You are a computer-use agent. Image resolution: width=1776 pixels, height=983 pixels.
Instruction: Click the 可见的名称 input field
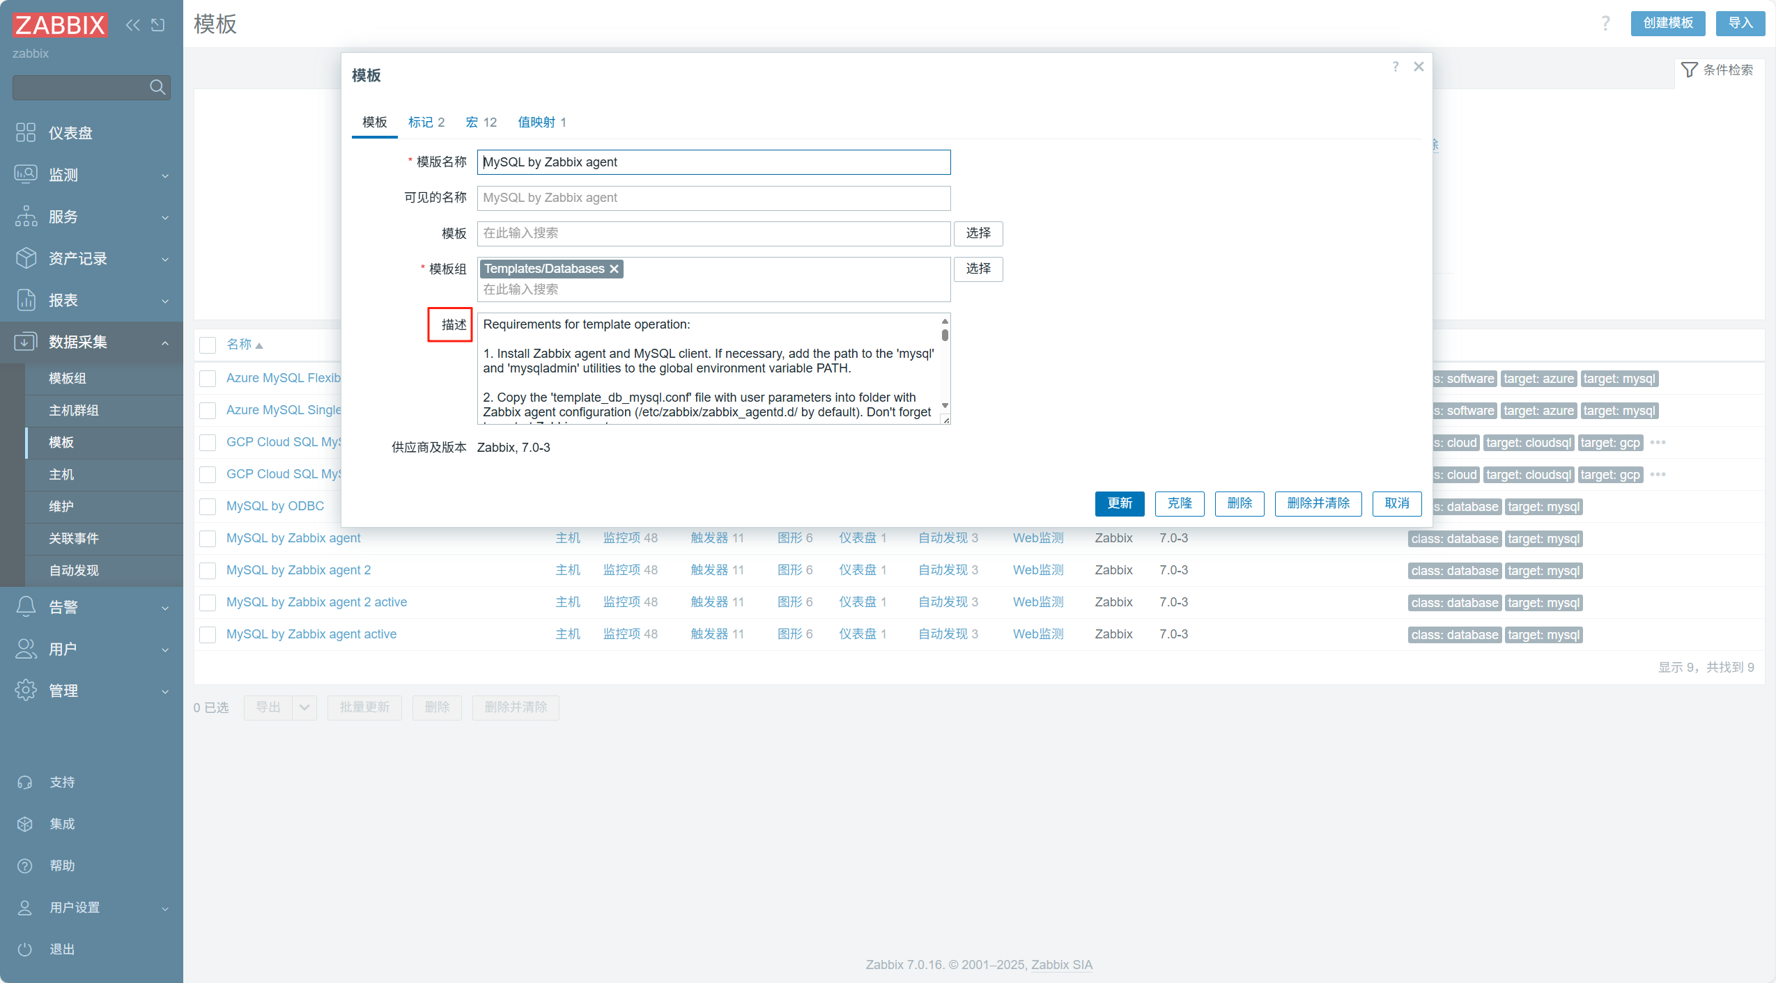coord(713,198)
